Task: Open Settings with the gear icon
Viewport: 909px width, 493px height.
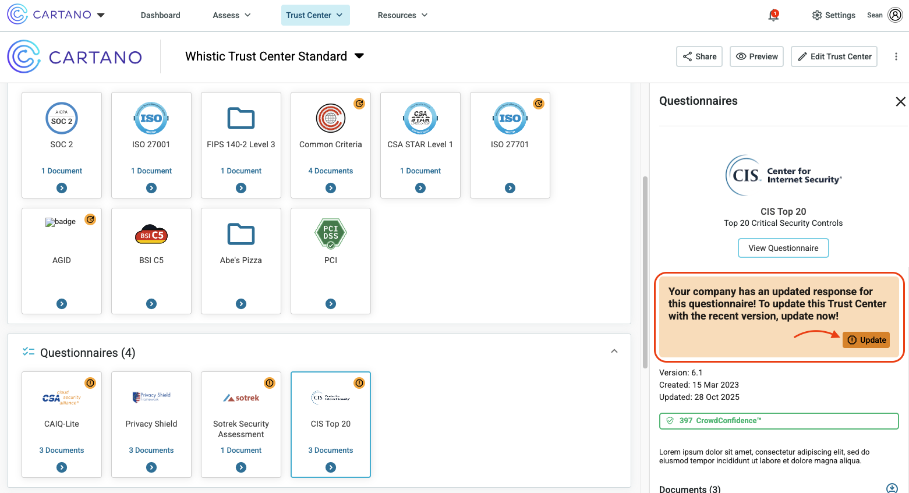Action: (x=833, y=15)
